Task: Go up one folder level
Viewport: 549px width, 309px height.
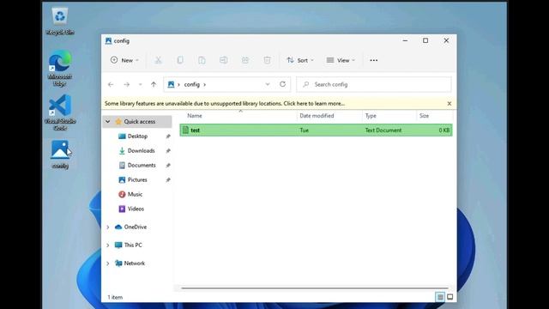Action: click(x=154, y=84)
